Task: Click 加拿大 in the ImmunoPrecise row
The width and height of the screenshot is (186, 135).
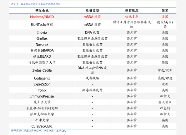Action: point(165,96)
